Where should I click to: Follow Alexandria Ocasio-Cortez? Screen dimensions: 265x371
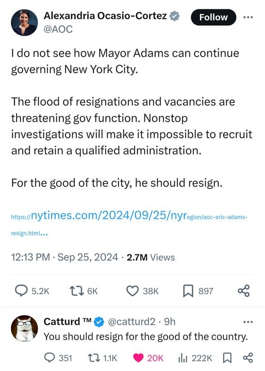tap(213, 18)
